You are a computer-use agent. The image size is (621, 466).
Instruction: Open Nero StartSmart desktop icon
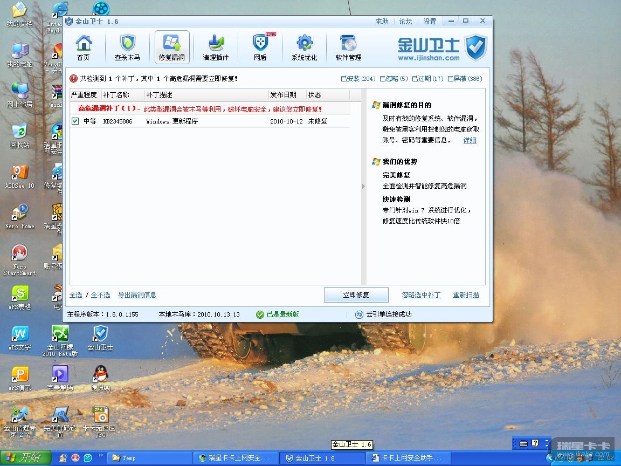click(19, 259)
